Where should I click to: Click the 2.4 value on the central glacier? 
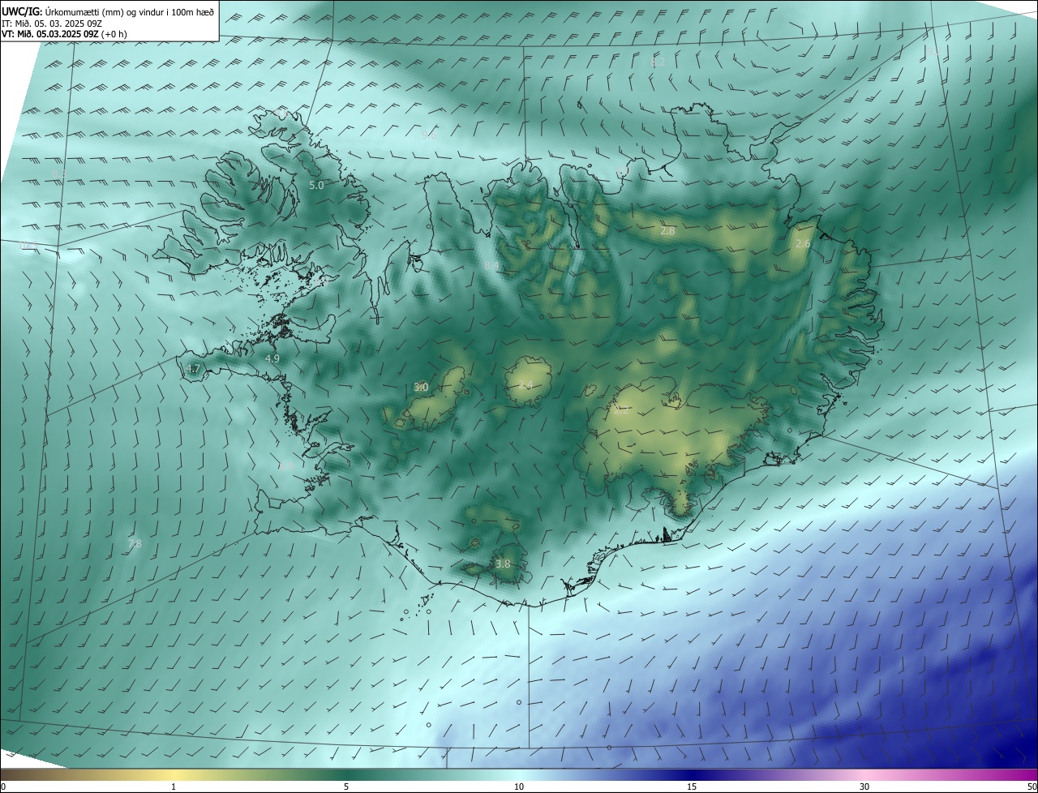click(x=525, y=384)
